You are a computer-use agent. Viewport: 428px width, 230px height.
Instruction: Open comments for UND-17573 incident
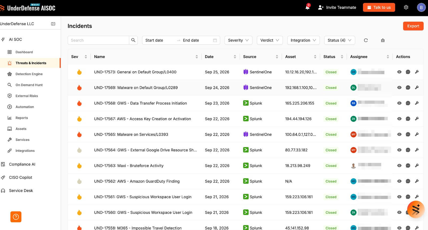408,72
